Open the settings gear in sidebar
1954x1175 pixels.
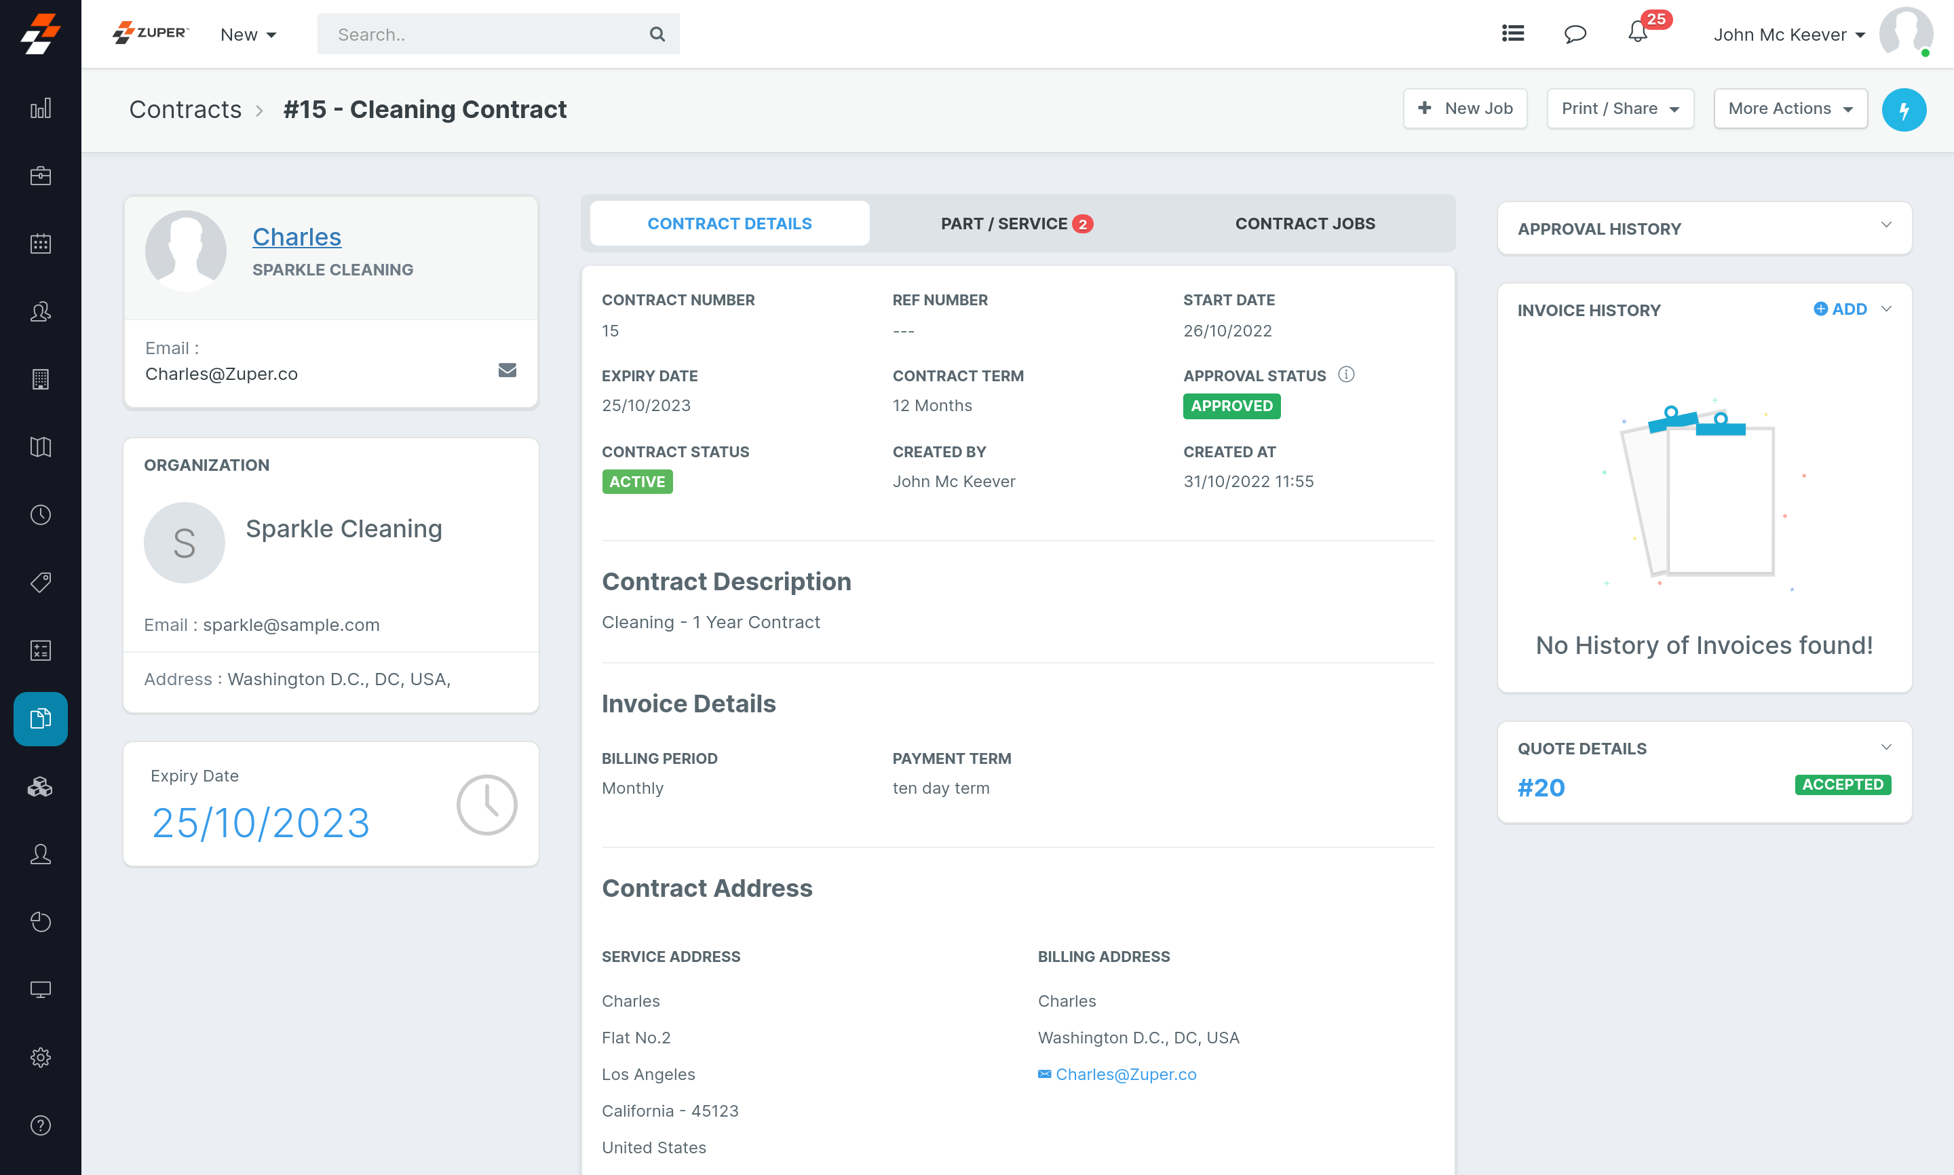pos(41,1057)
